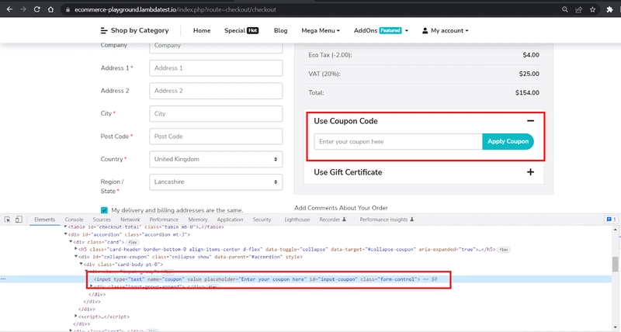Click the Apply Coupon button
The image size is (621, 332).
[508, 141]
